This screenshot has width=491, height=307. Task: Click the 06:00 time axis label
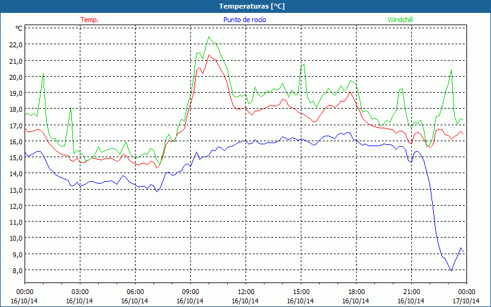pos(135,292)
